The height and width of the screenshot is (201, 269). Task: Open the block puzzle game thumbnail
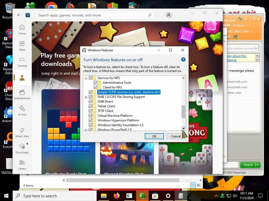point(68,131)
